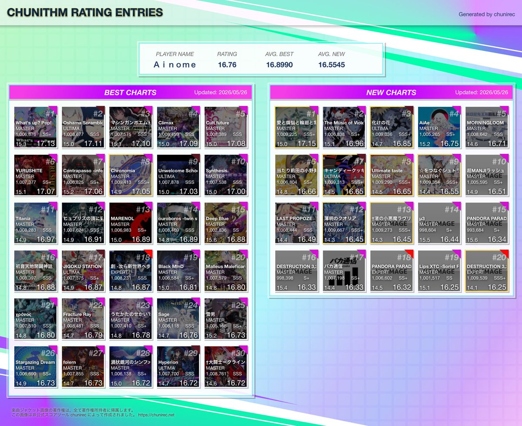Select the Oshama Scramble ULTIMA card
The width and height of the screenshot is (522, 426).
point(84,127)
